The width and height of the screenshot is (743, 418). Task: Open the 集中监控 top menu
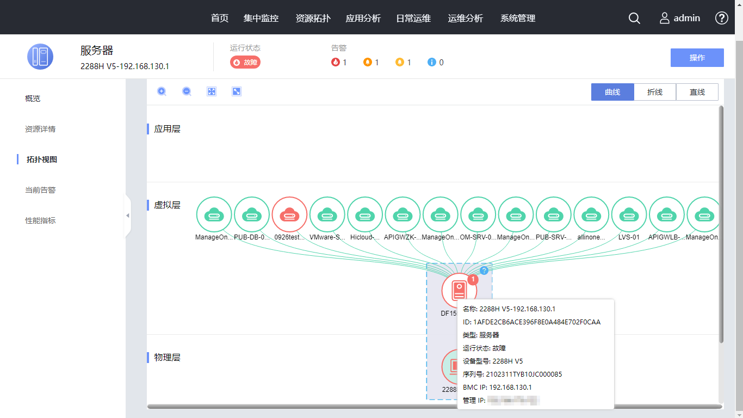[x=261, y=18]
